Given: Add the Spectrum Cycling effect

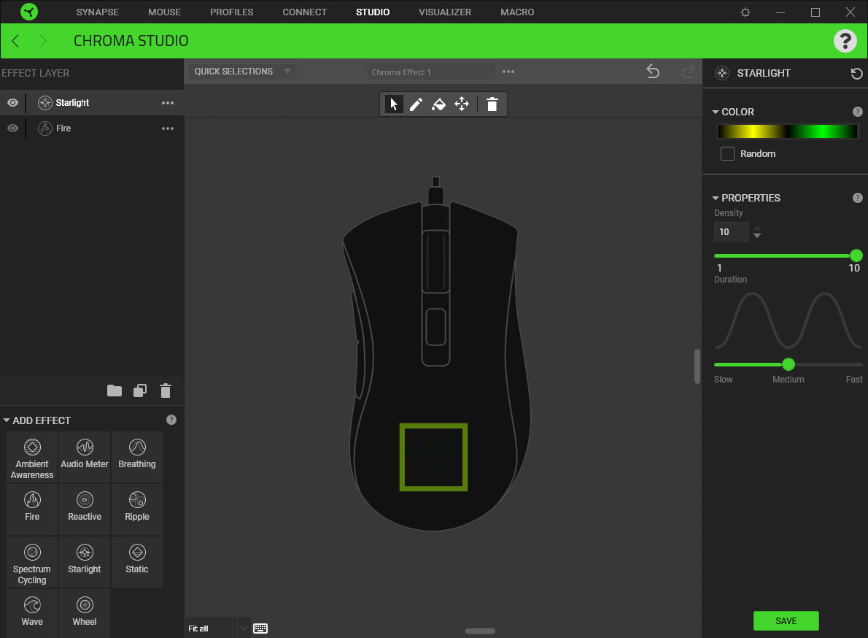Looking at the screenshot, I should click(x=32, y=562).
